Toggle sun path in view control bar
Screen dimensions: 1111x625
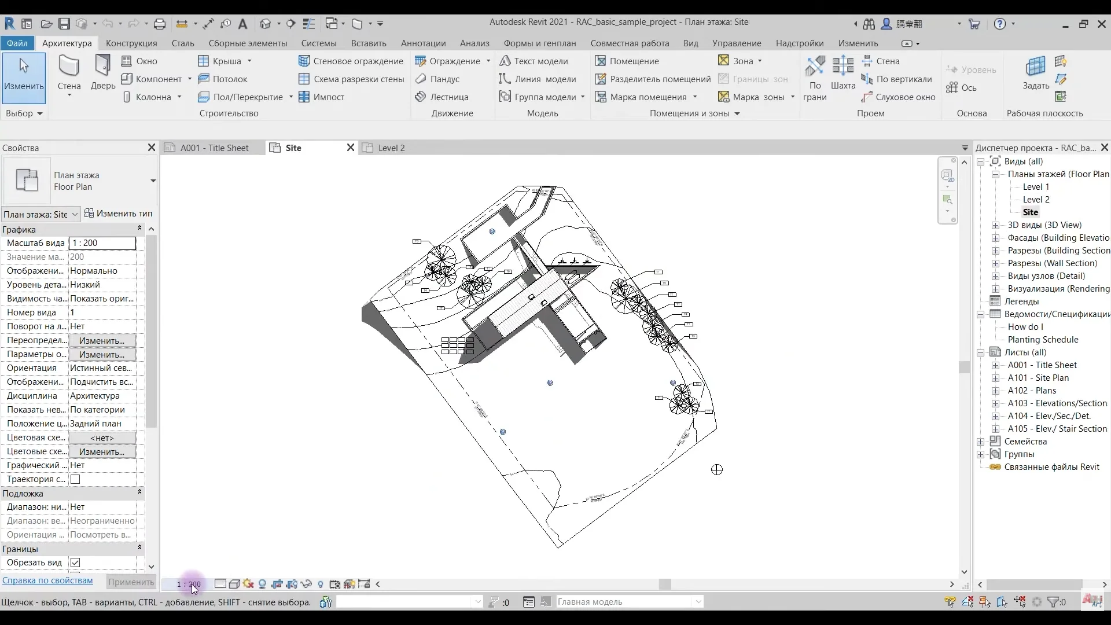click(x=248, y=584)
